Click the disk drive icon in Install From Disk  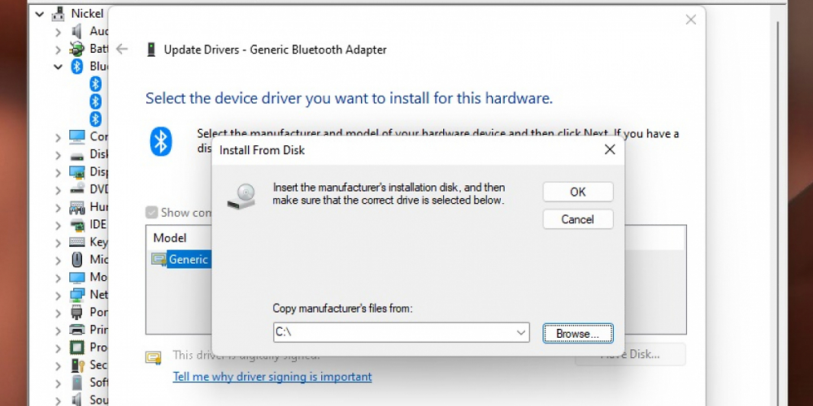[241, 197]
